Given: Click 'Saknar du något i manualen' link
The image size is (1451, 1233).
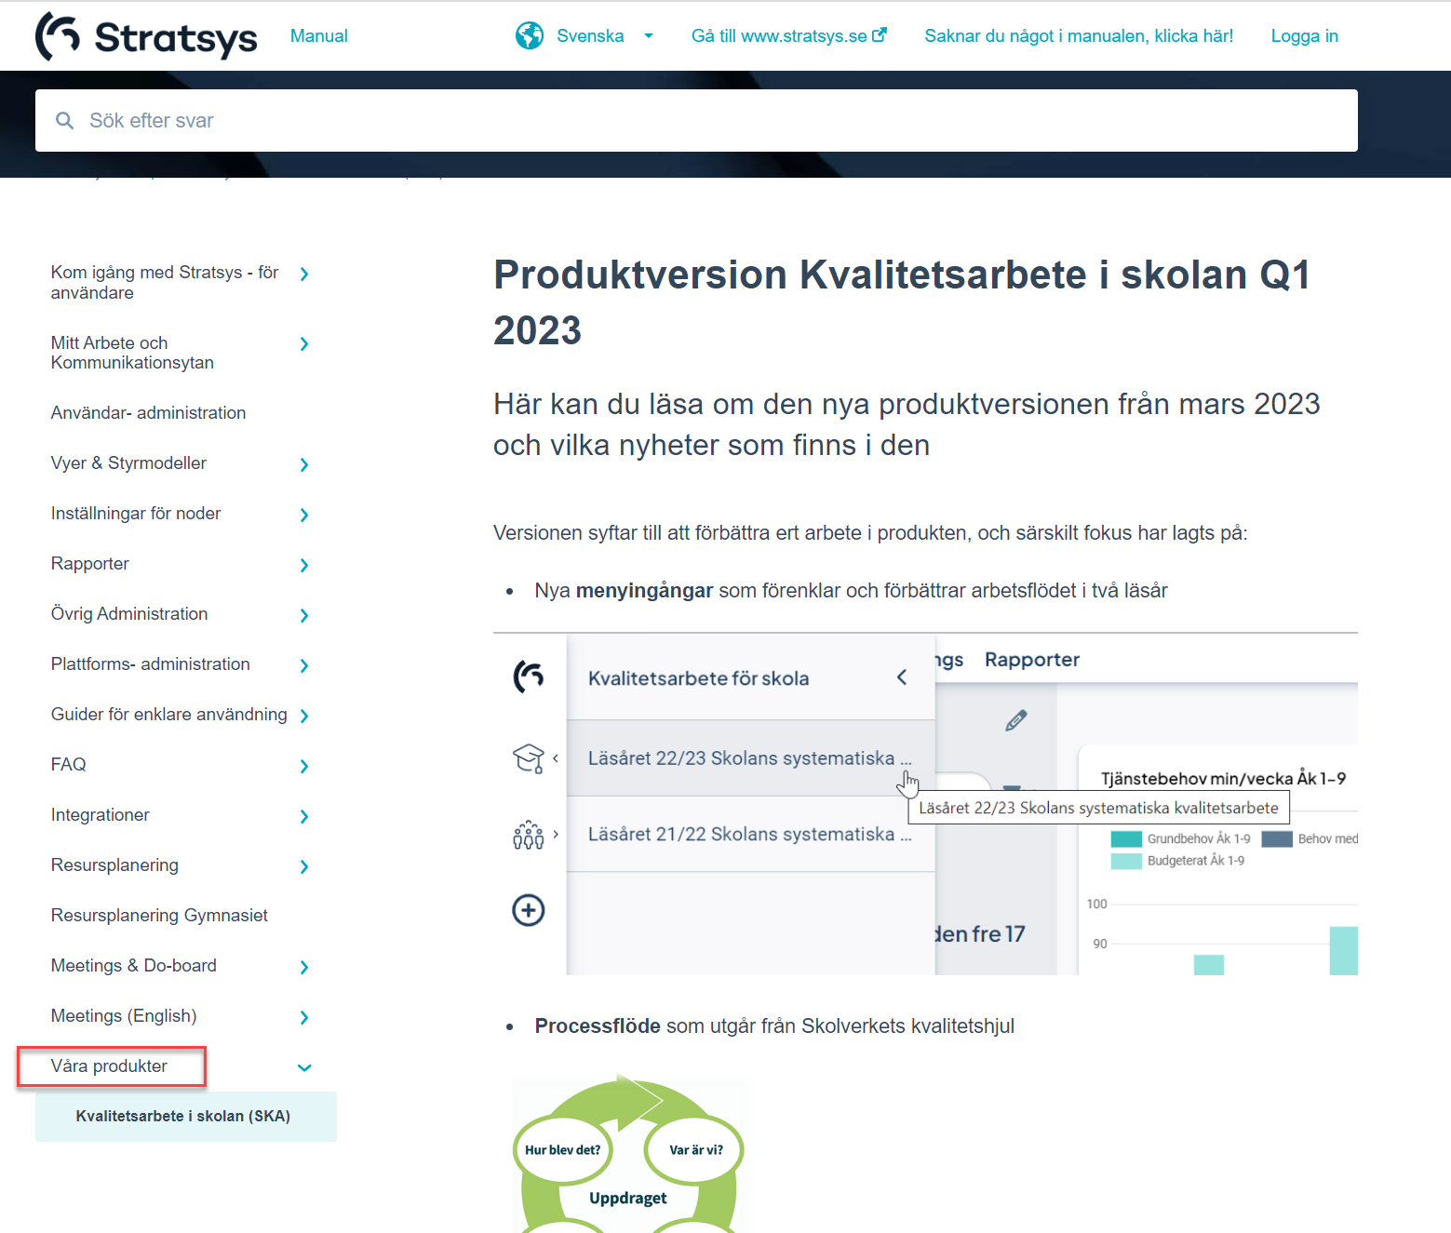Looking at the screenshot, I should point(1079,36).
